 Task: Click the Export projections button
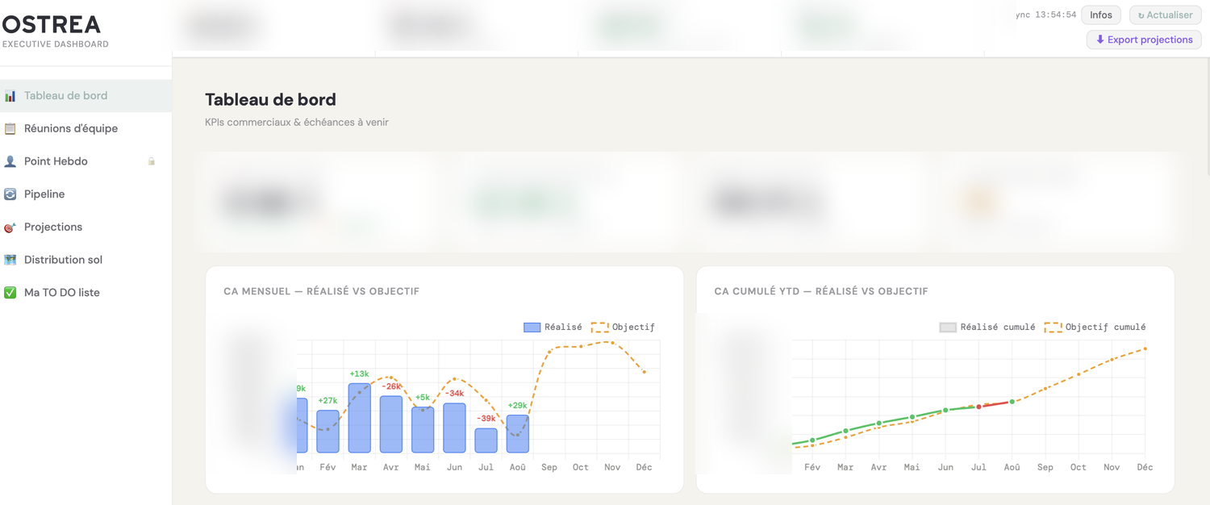[x=1144, y=40]
